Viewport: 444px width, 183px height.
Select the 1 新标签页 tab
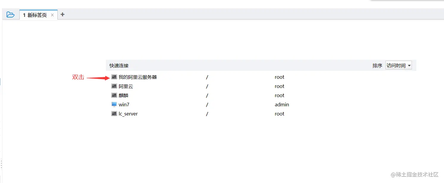click(35, 15)
